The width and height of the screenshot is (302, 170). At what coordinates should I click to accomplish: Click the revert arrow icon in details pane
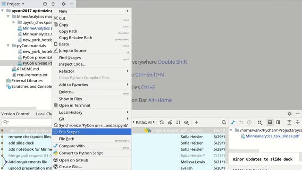[x=241, y=122]
